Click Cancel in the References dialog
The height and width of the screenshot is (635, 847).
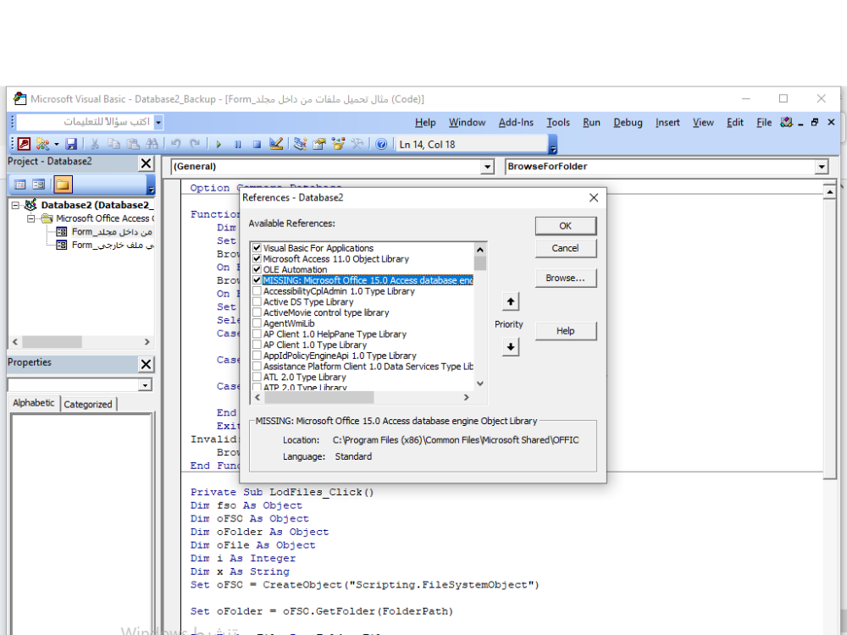pyautogui.click(x=566, y=248)
